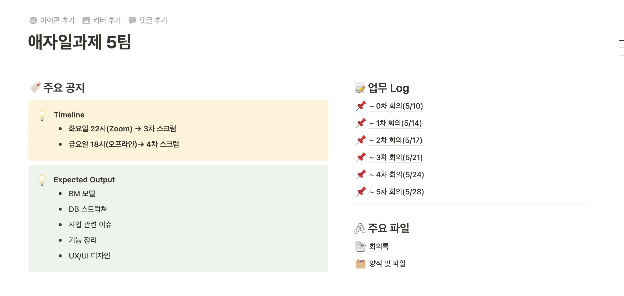Open the 3차 회의(5/21) page link
Image resolution: width=624 pixels, height=296 pixels.
click(396, 157)
